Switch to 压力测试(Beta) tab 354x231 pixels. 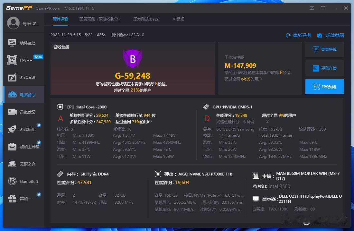(x=146, y=19)
